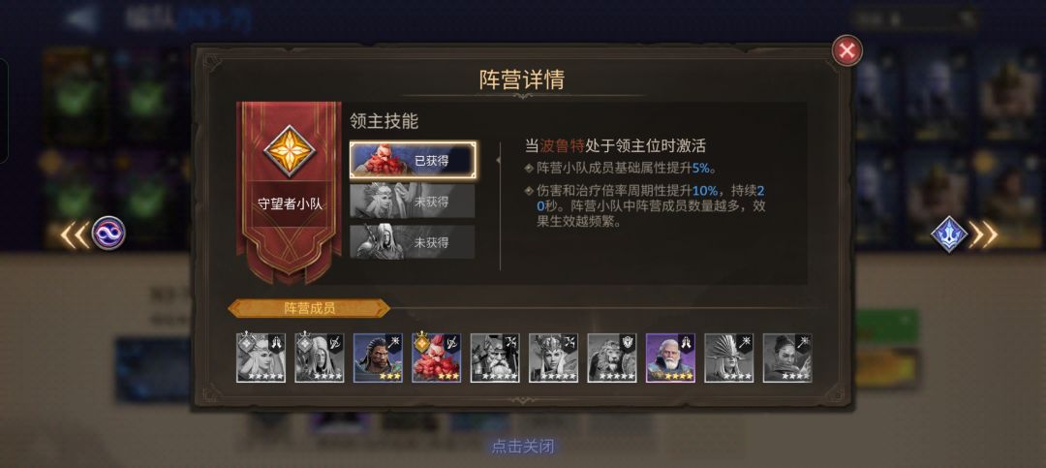Open the dark-braided male hero portrait
Viewport: 1046px width, 468px height.
(x=378, y=358)
